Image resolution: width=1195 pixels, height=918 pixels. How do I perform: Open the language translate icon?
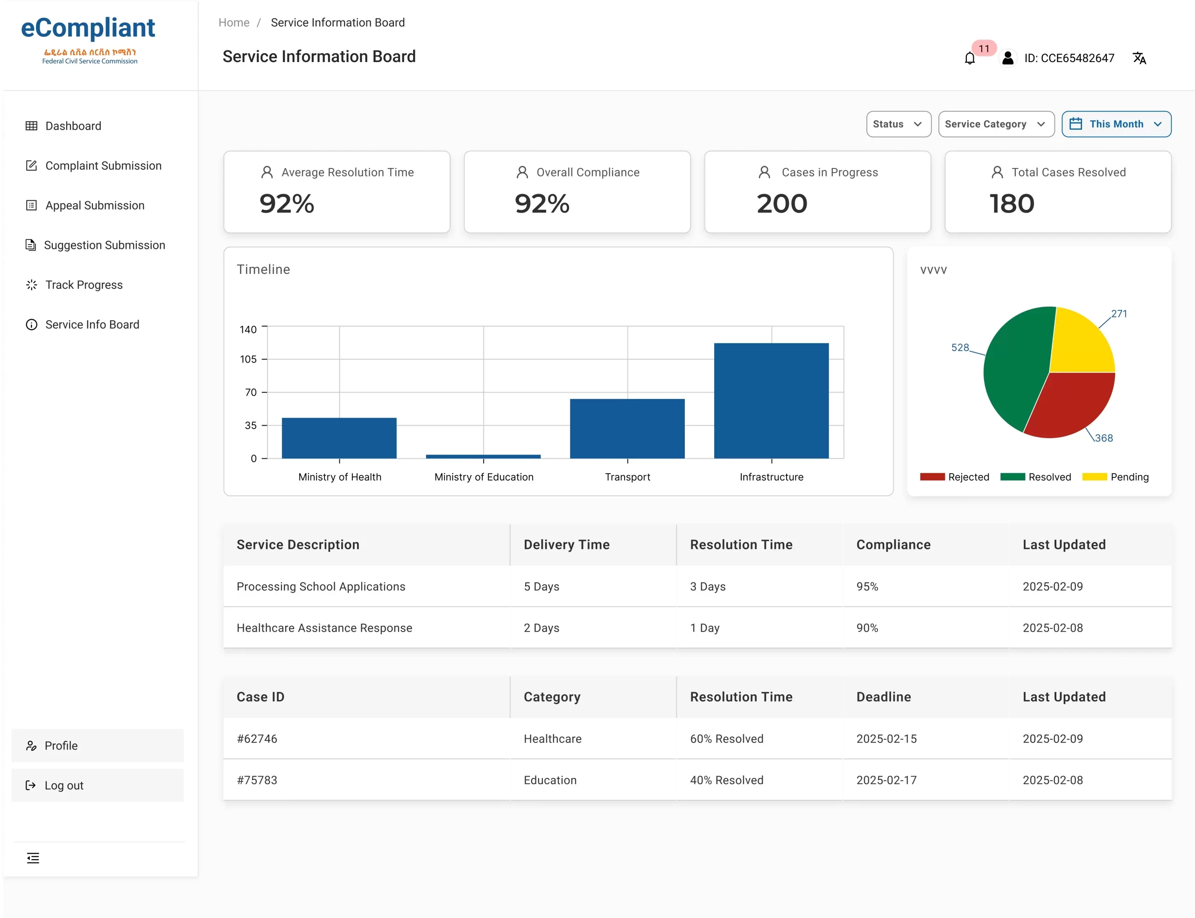pyautogui.click(x=1139, y=58)
